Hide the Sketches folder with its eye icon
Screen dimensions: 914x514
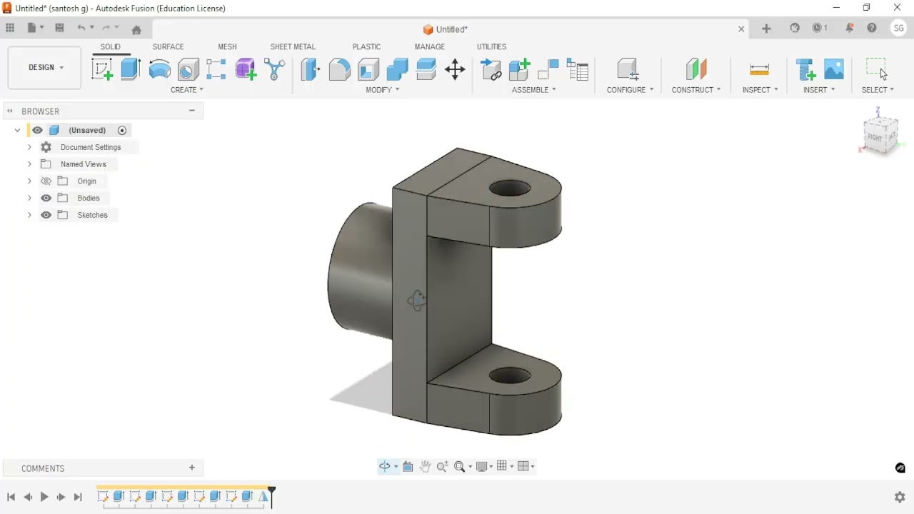(46, 215)
